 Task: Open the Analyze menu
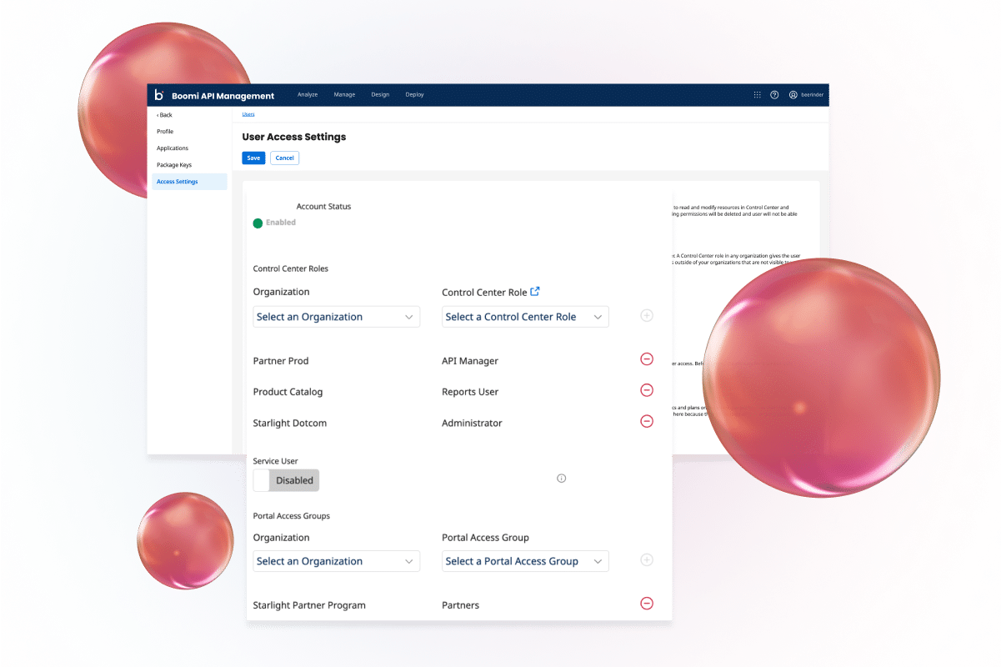click(308, 95)
